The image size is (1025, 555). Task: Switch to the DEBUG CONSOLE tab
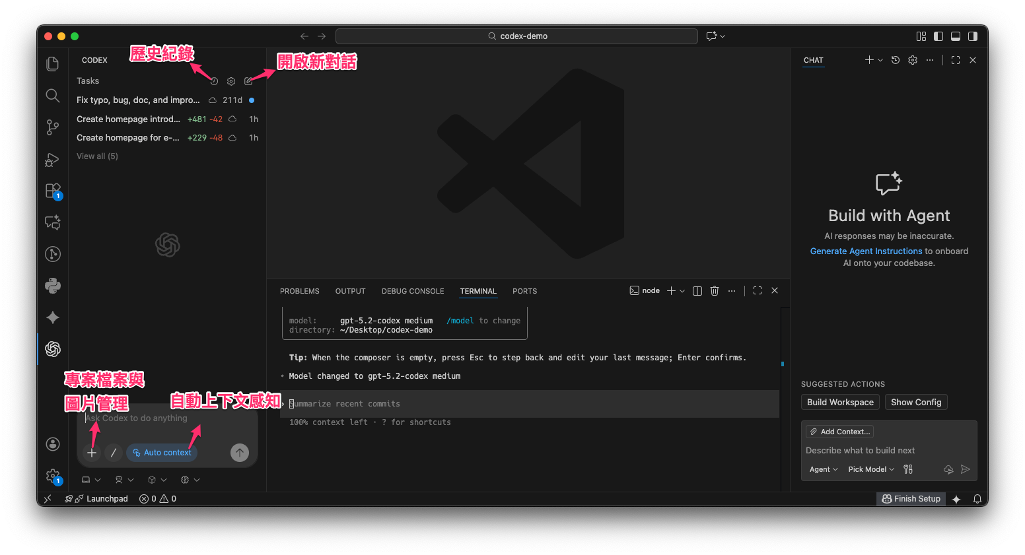coord(413,291)
